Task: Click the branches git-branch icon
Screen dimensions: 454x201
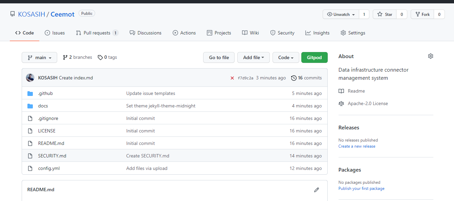Action: (x=65, y=57)
